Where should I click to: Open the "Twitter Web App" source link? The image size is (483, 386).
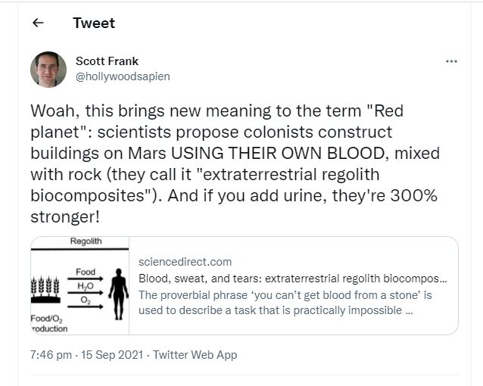pos(195,354)
